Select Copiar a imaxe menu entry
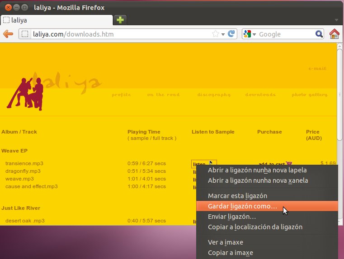 coord(267,252)
